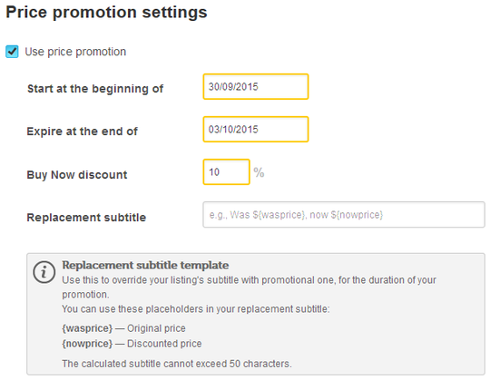Viewport: 490px width, 380px height.
Task: Click the 'Discounted price' description text
Action: (164, 344)
